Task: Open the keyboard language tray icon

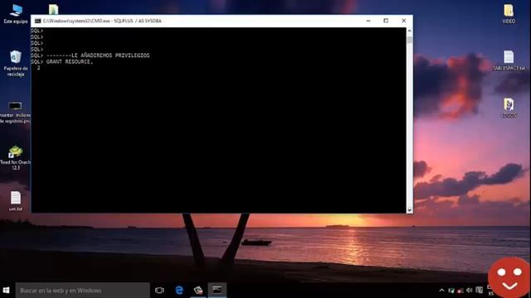Action: point(480,290)
